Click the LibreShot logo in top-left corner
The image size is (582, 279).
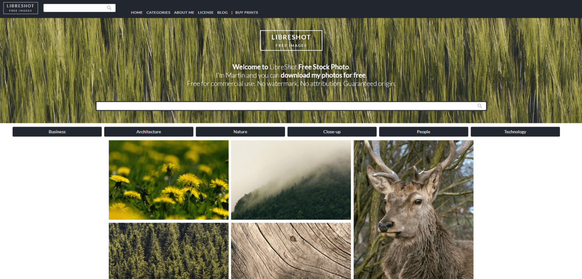pyautogui.click(x=20, y=8)
